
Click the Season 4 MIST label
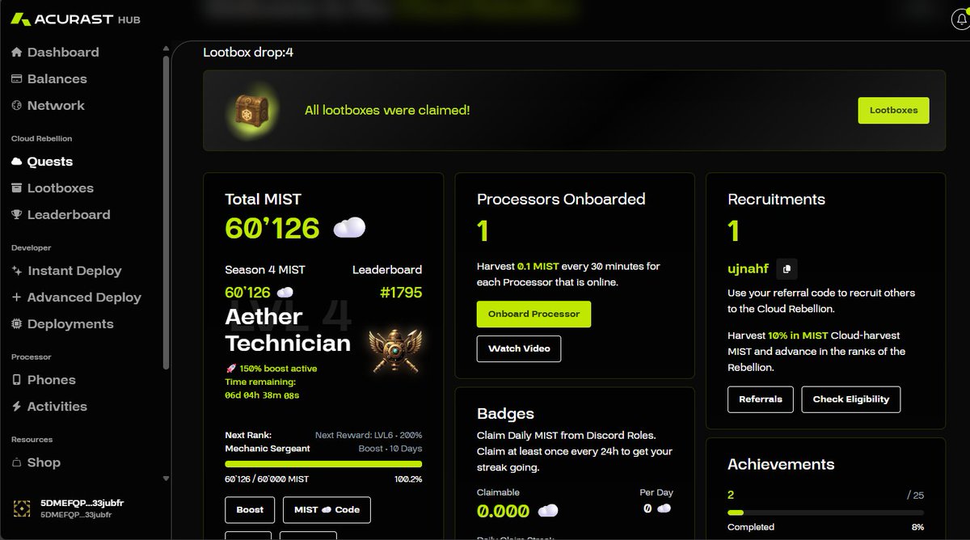[265, 270]
